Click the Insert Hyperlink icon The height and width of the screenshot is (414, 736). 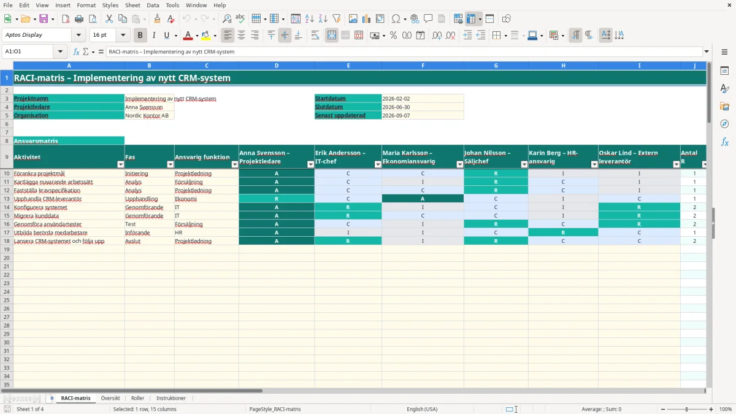point(415,19)
